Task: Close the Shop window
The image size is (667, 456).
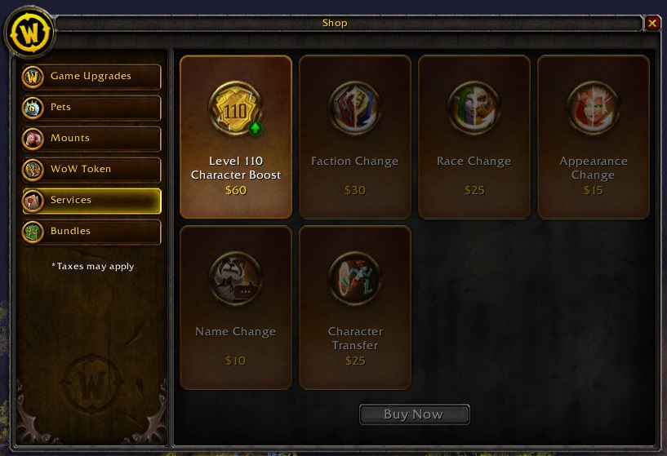Action: click(652, 23)
